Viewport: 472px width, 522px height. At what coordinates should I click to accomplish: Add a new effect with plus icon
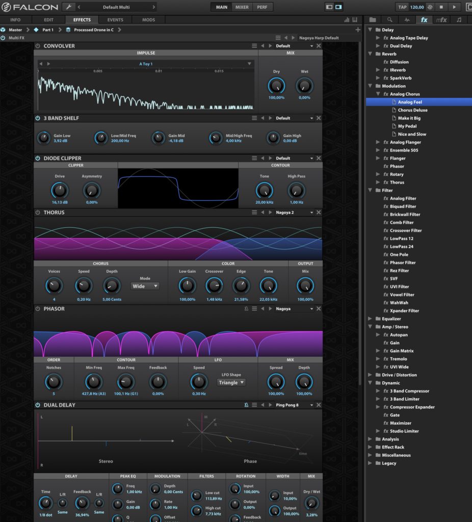click(x=358, y=30)
